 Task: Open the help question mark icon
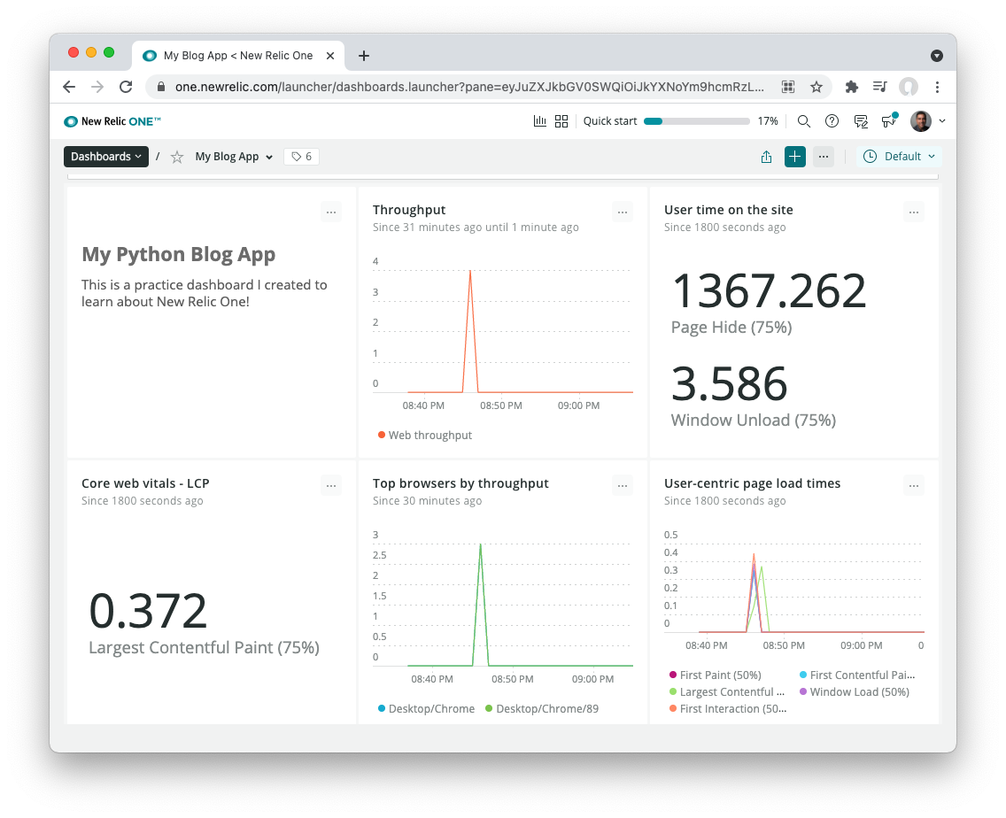pos(832,121)
